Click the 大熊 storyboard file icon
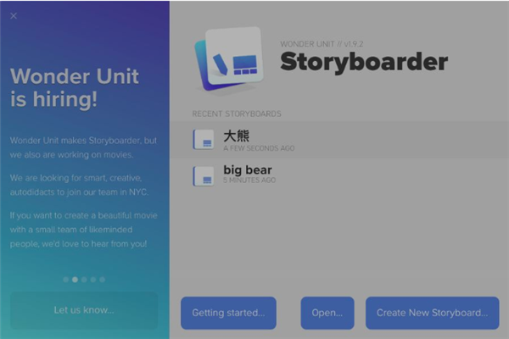The height and width of the screenshot is (339, 509). coord(204,140)
